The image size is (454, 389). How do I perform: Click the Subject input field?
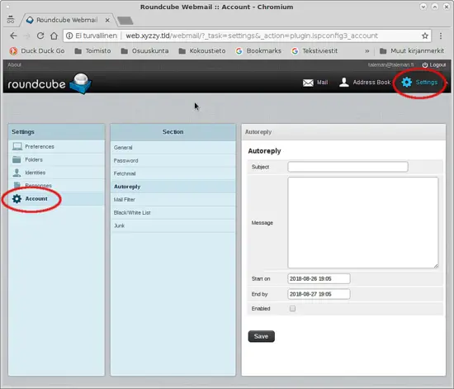coord(348,167)
